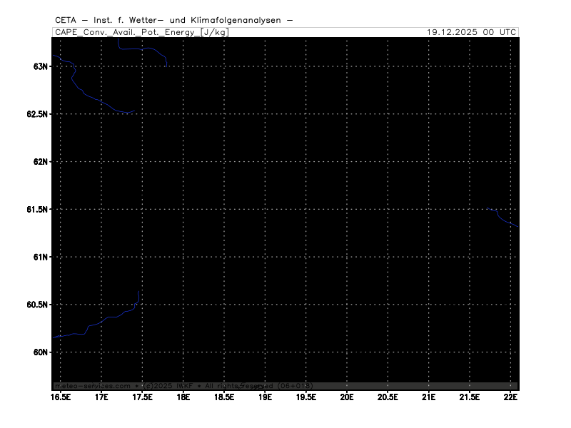Click the 22E longitude axis label
The width and height of the screenshot is (571, 428).
click(x=511, y=397)
